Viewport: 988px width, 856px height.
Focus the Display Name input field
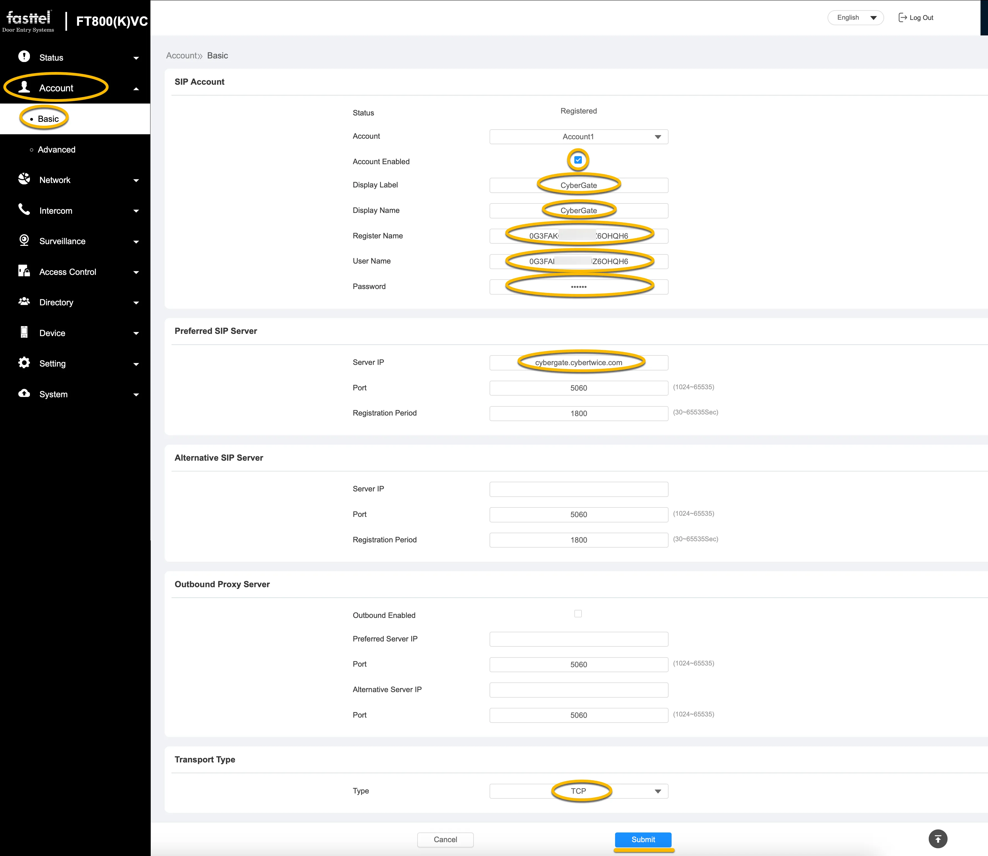pyautogui.click(x=578, y=211)
